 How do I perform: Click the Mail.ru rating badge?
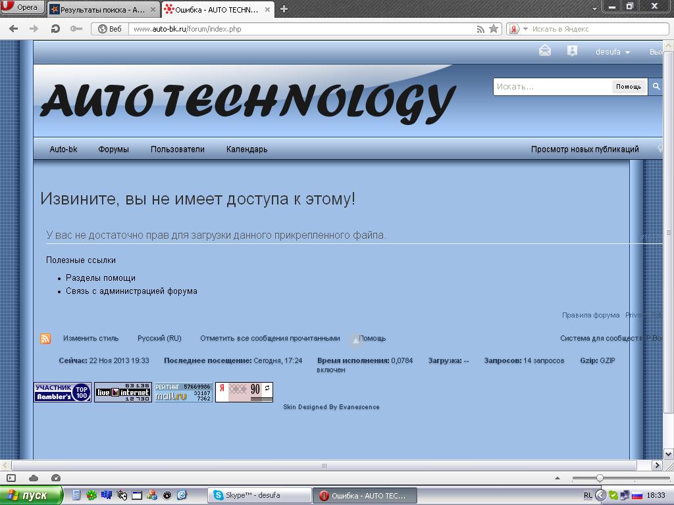[x=184, y=392]
